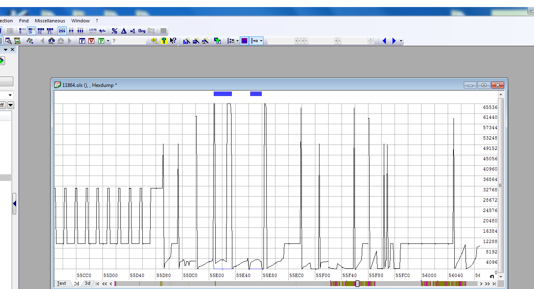Open dropdown beside blue navigation arrows
The height and width of the screenshot is (289, 534).
pos(401,41)
